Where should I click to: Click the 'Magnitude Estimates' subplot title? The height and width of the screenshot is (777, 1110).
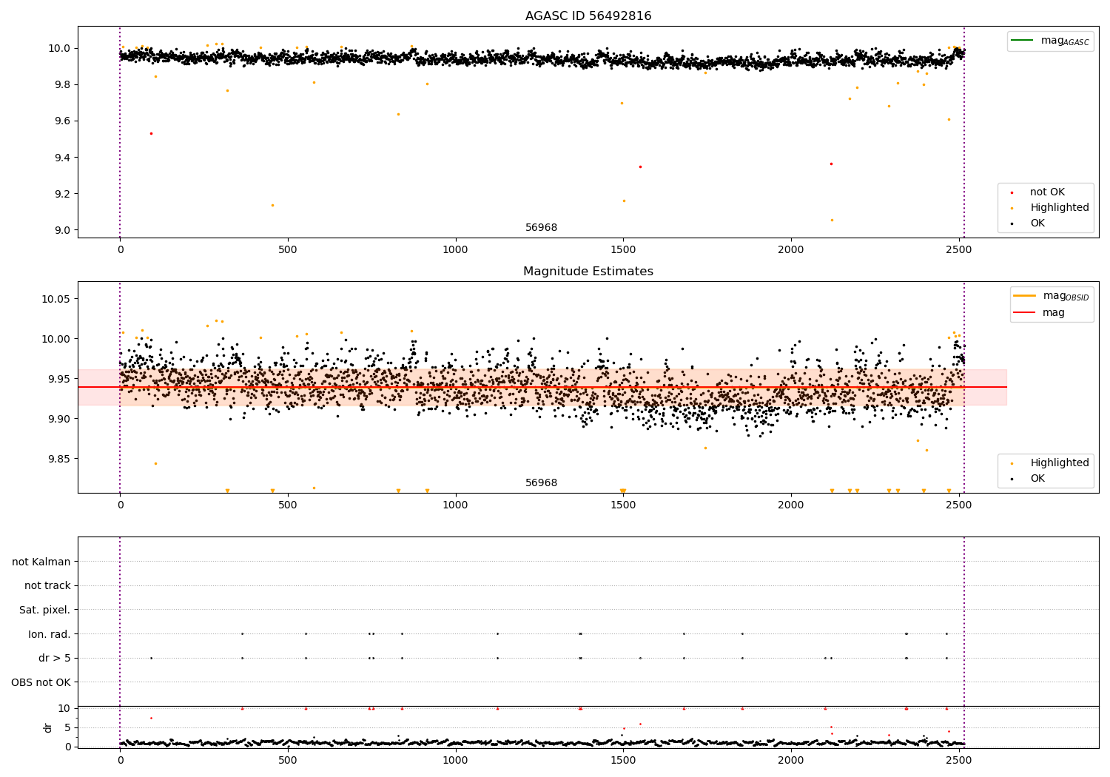pos(588,272)
